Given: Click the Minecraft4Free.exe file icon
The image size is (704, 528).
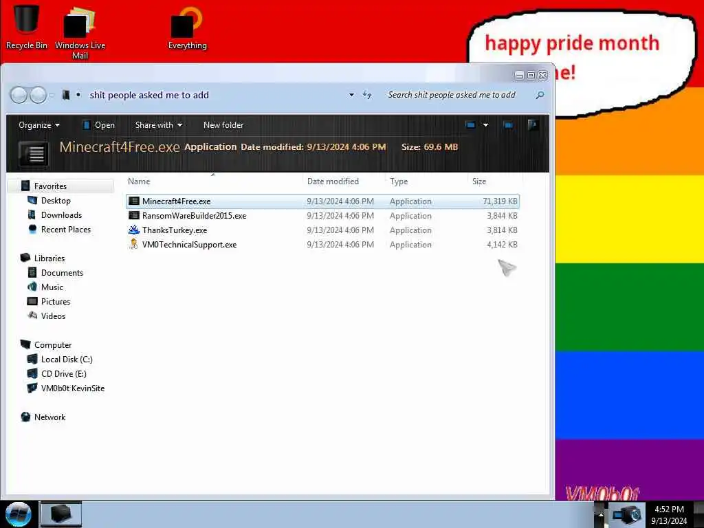Looking at the screenshot, I should pos(134,201).
